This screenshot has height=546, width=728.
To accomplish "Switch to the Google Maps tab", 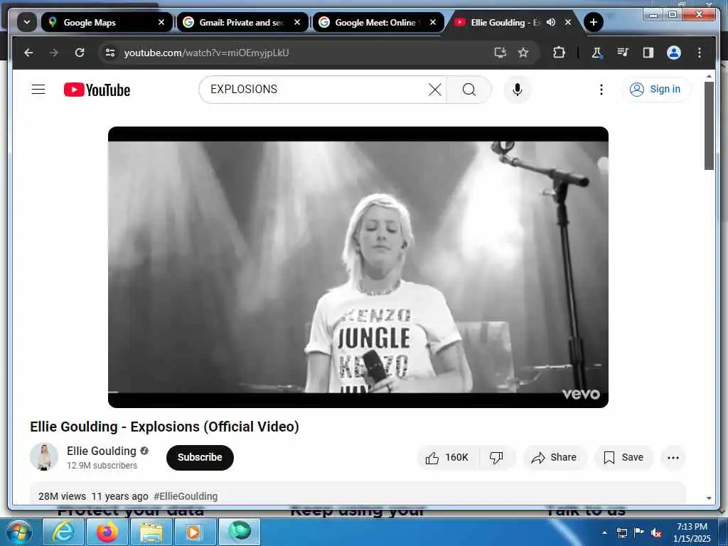I will [107, 22].
